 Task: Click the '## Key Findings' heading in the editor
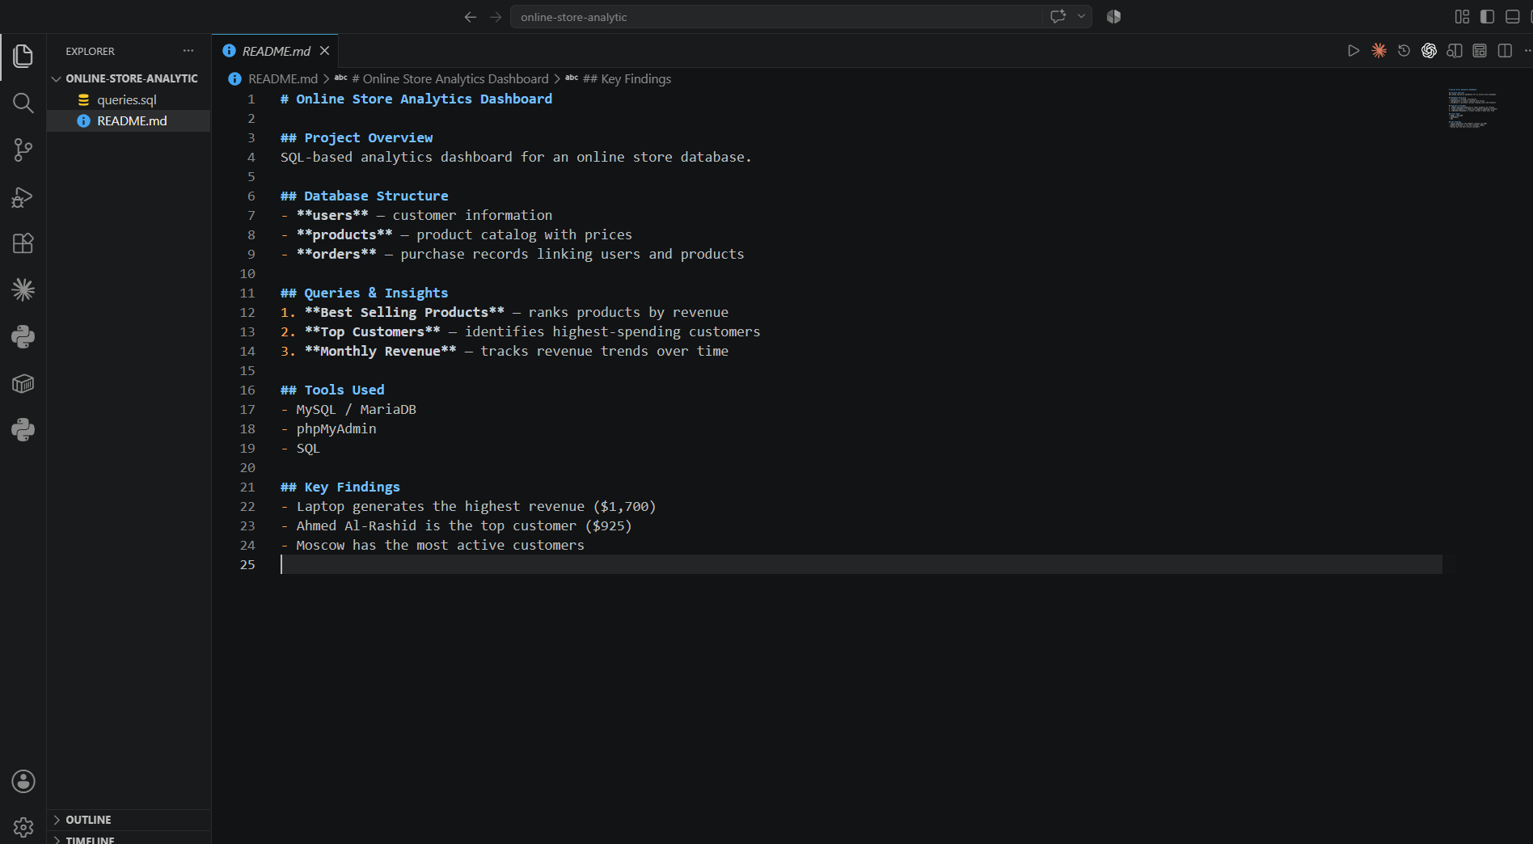point(340,487)
